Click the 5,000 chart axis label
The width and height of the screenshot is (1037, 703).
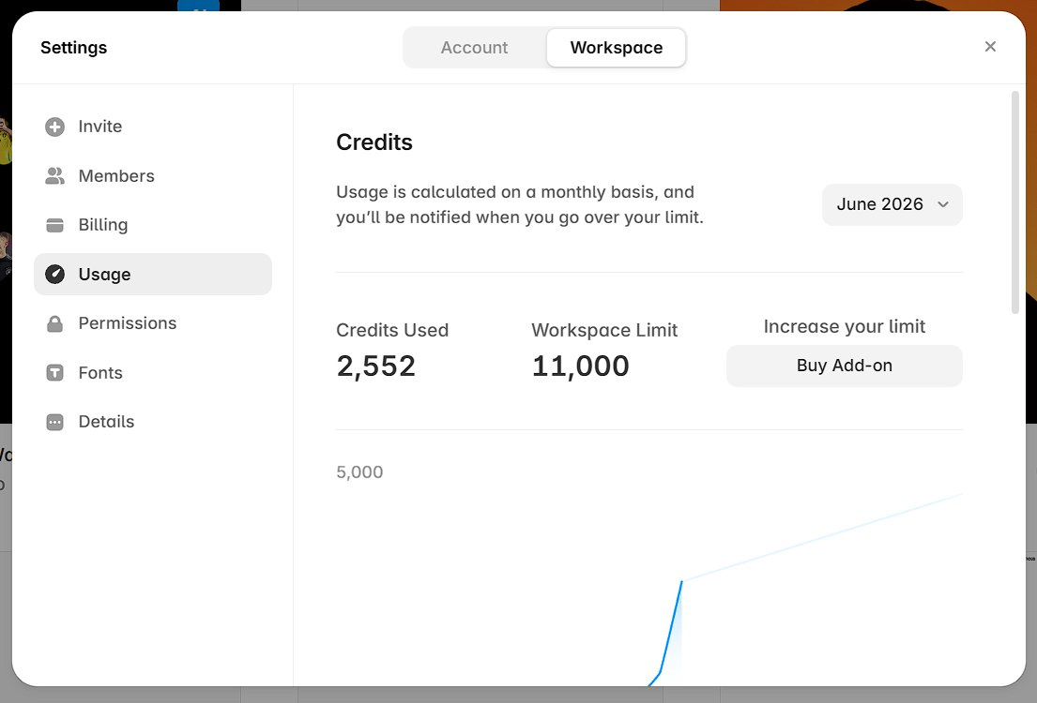click(359, 471)
